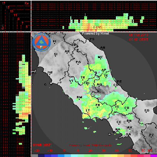Screen dimensions: 157x157
Task: Click the "50" dBZ scale value
Action: click(x=130, y=151)
